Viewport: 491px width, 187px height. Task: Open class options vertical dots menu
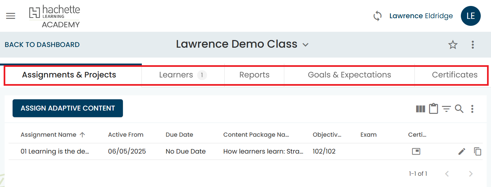click(x=473, y=45)
